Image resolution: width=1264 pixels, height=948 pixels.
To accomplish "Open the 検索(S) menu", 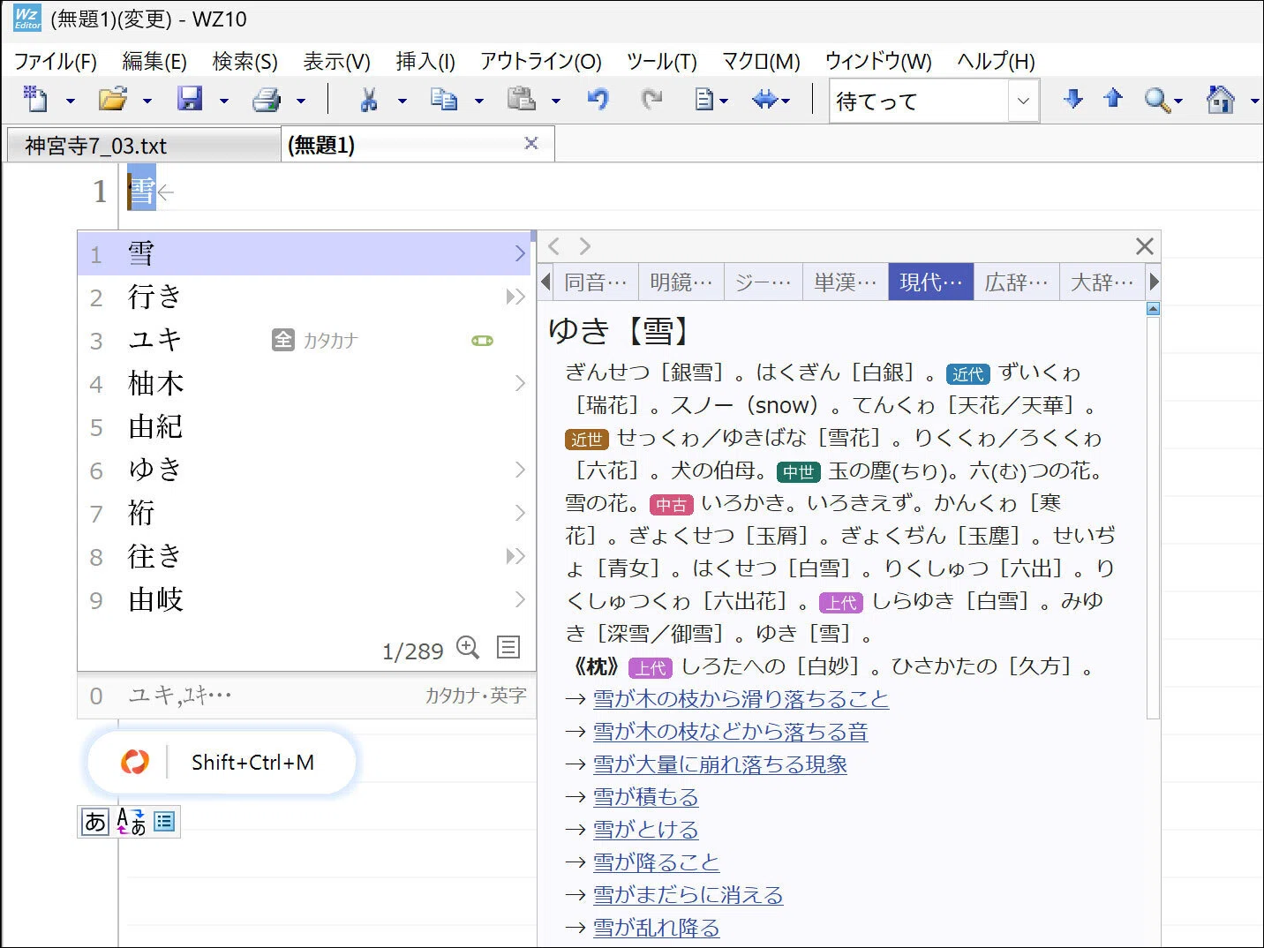I will (245, 61).
